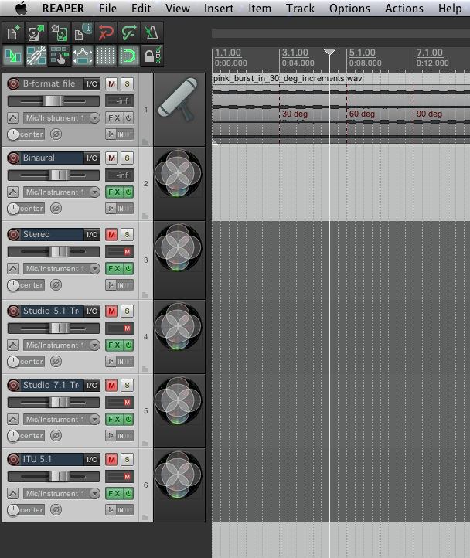Toggle auto-crossfade toolbar icon
Image resolution: width=470 pixels, height=558 pixels.
point(13,56)
